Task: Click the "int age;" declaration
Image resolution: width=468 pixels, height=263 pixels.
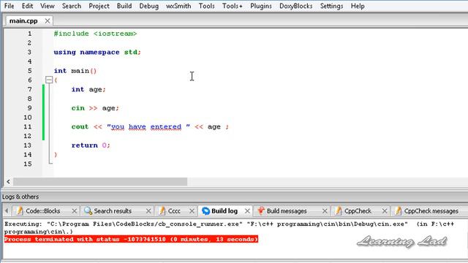Action: coord(88,89)
